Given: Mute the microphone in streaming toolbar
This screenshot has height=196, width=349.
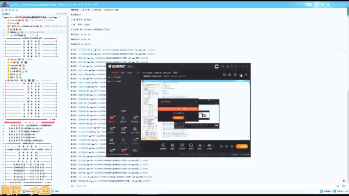Looking at the screenshot, I should pos(200,145).
